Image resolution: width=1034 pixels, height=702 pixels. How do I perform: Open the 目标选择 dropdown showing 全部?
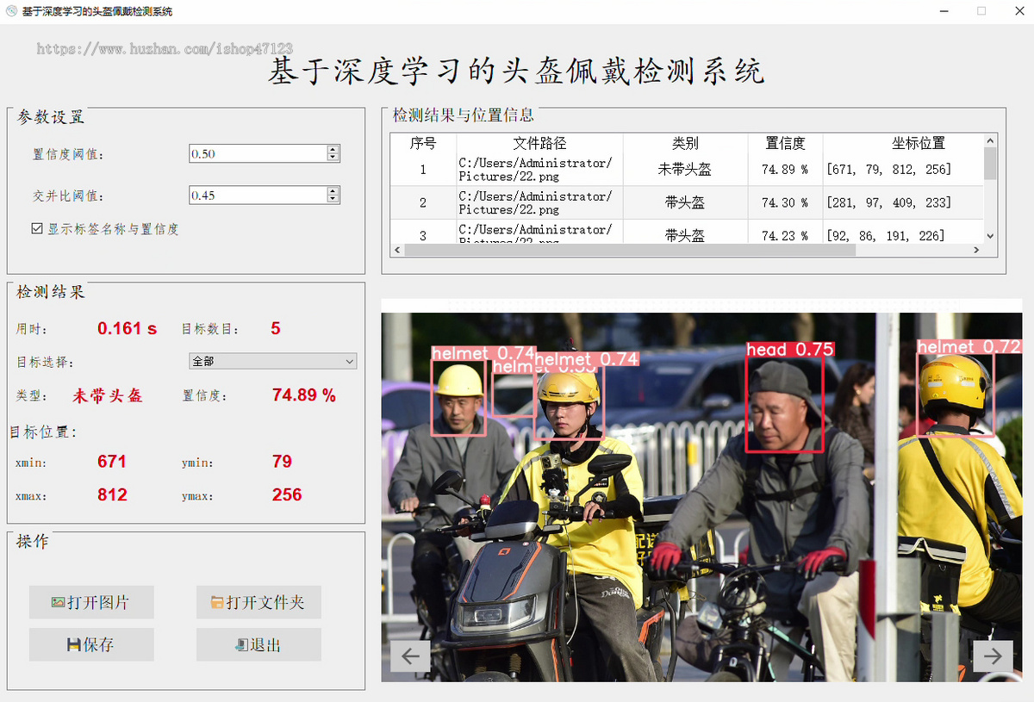pyautogui.click(x=272, y=361)
